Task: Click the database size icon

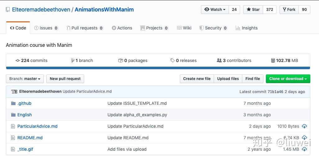Action: click(x=273, y=60)
